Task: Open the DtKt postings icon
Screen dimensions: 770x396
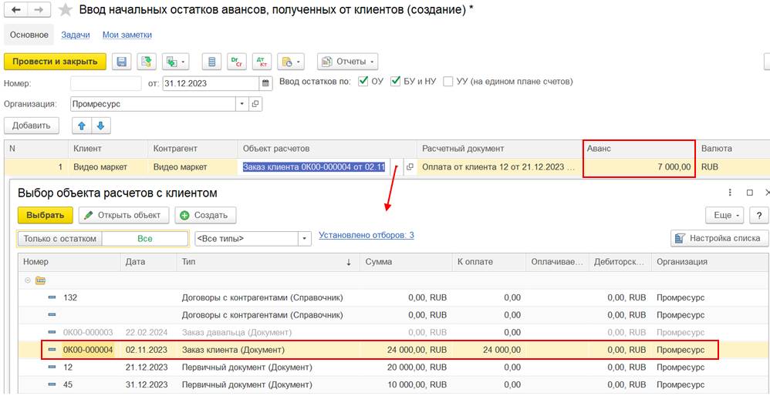Action: tap(261, 62)
